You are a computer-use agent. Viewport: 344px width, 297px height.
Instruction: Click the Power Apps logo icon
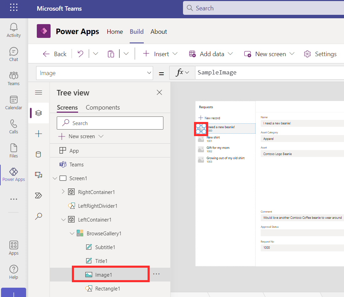pyautogui.click(x=44, y=31)
